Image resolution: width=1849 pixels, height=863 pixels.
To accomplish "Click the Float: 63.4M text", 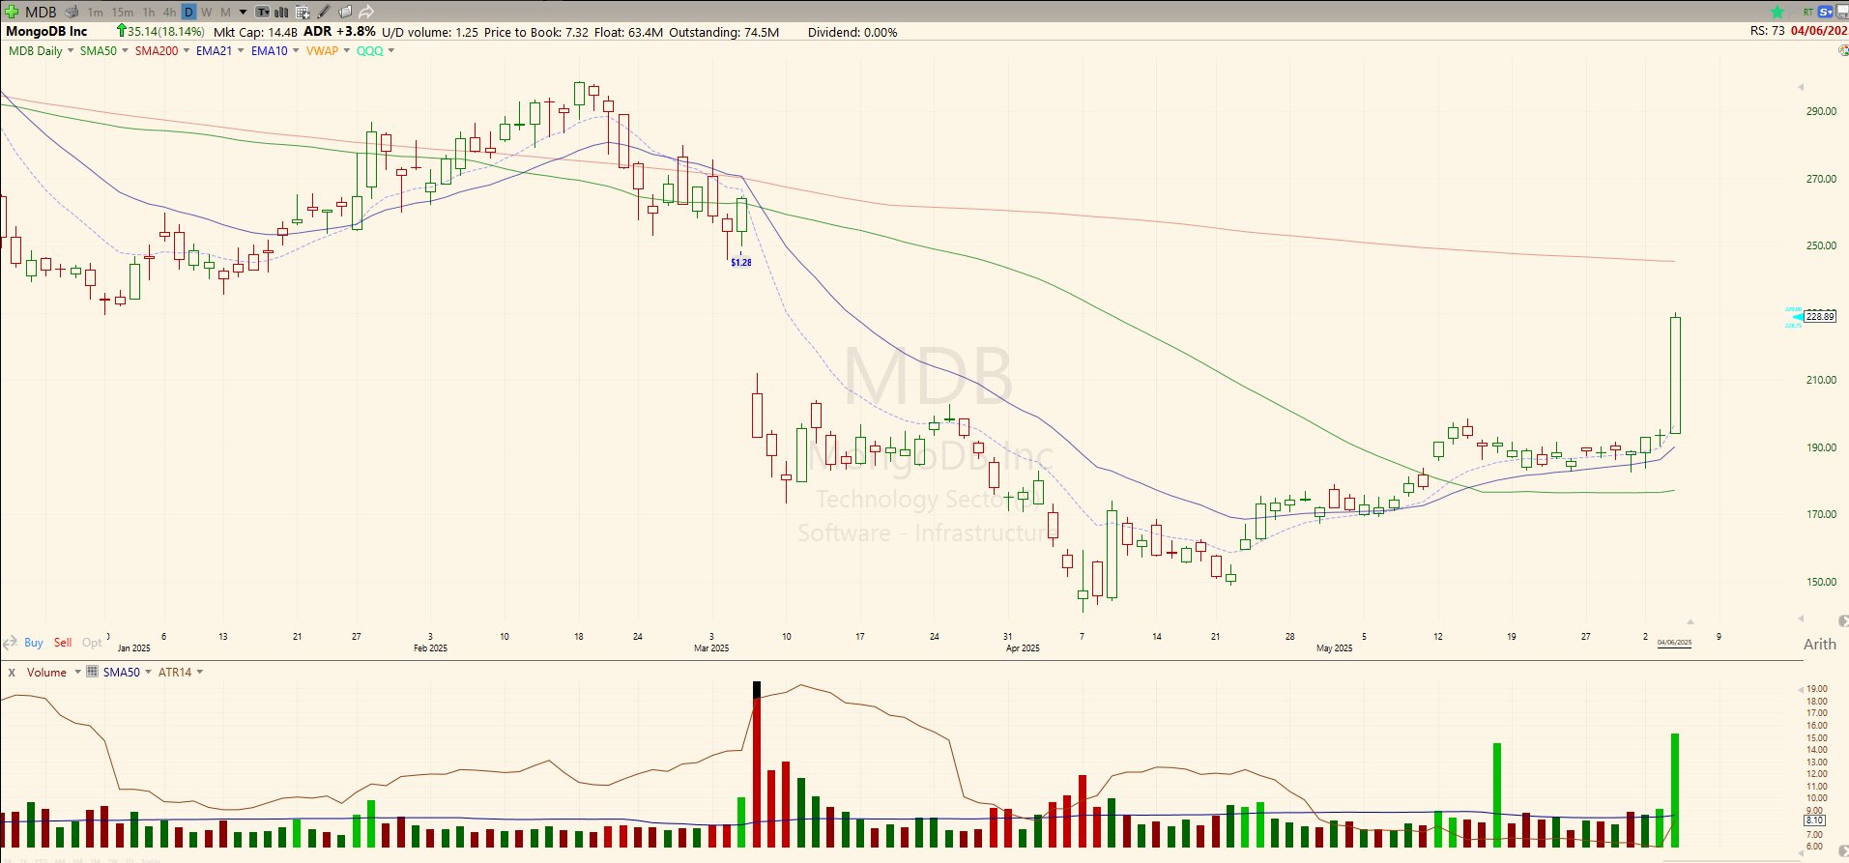I will (628, 32).
